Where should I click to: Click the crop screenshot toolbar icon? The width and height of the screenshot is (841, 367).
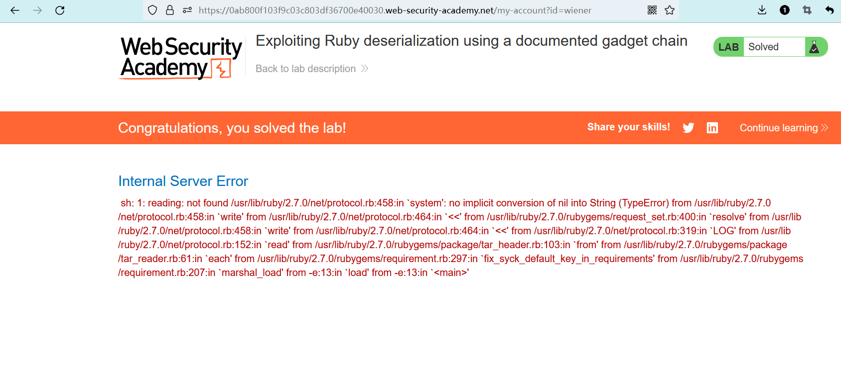coord(807,10)
